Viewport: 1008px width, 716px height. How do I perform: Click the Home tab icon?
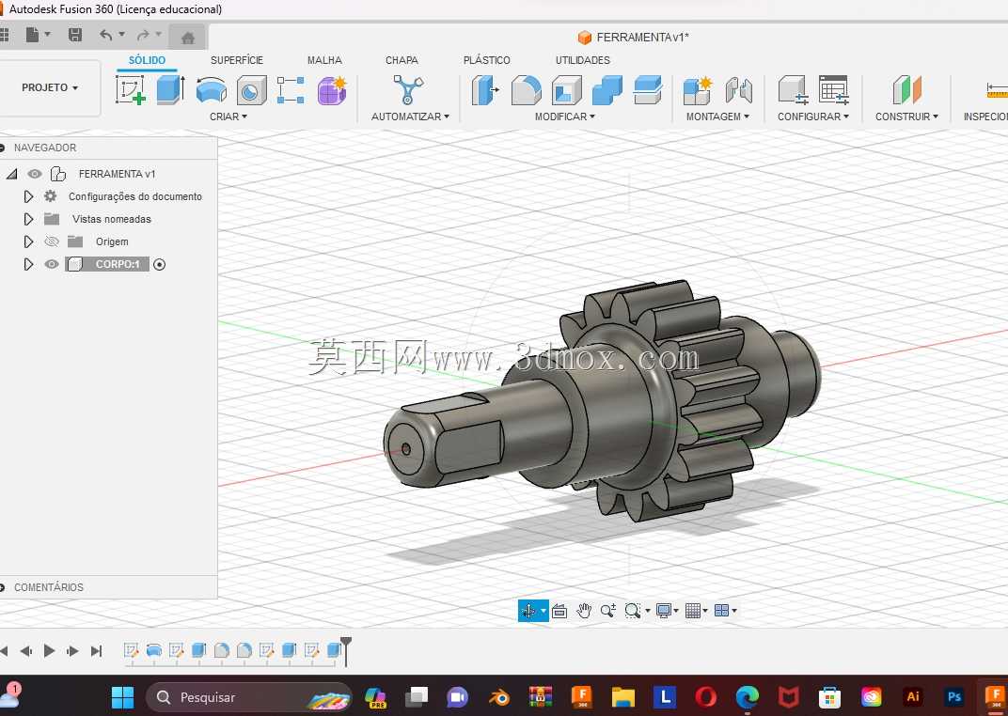pyautogui.click(x=188, y=38)
